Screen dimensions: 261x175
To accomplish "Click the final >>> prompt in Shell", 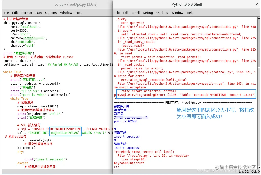I will [117, 167].
